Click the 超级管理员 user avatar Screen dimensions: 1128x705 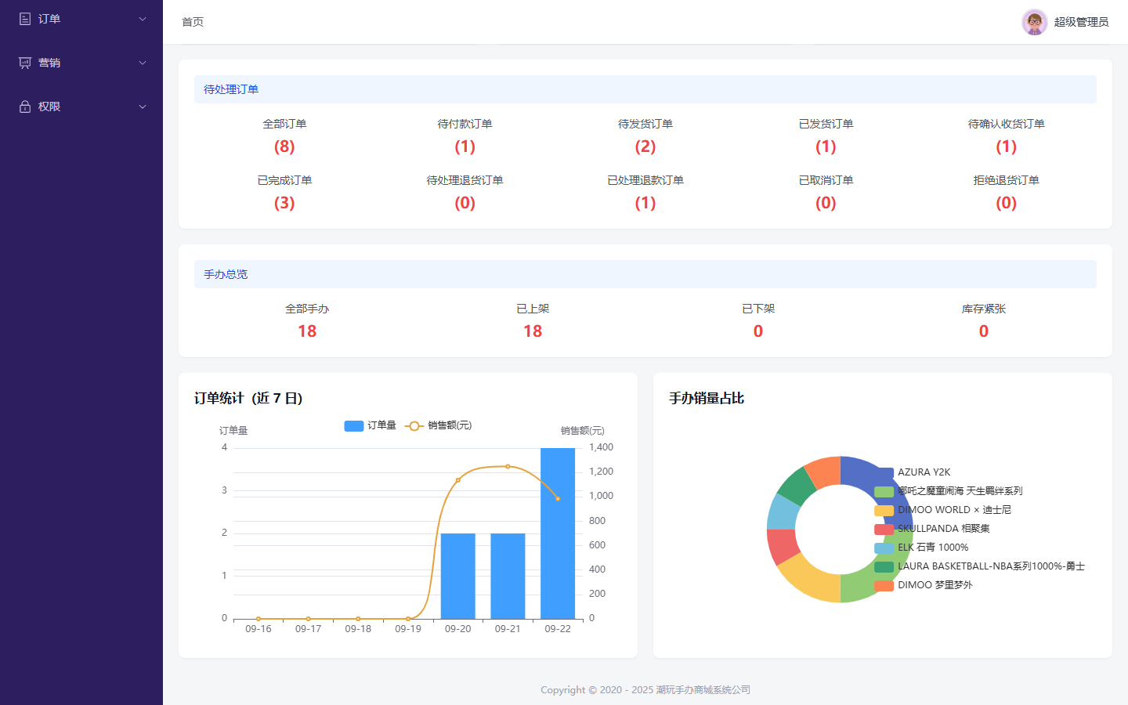(1034, 22)
